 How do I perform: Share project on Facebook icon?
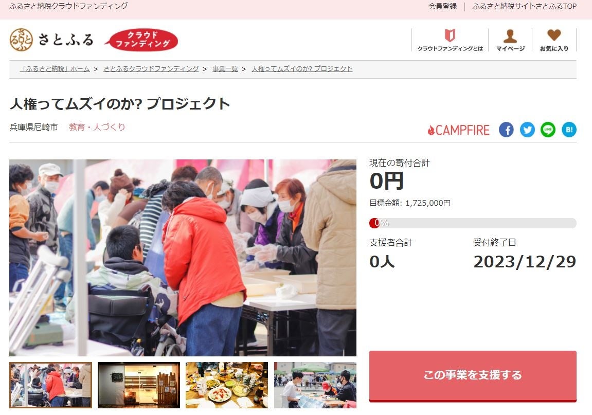point(506,130)
